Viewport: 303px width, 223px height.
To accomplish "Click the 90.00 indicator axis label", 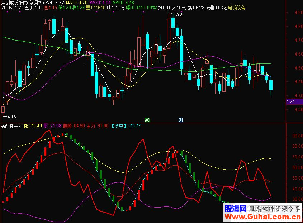I will tap(298, 136).
